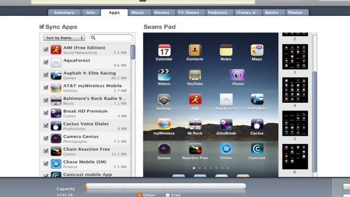Click the Asphalt 4: Elite Racing list icon
The width and height of the screenshot is (350, 197).
(x=56, y=75)
